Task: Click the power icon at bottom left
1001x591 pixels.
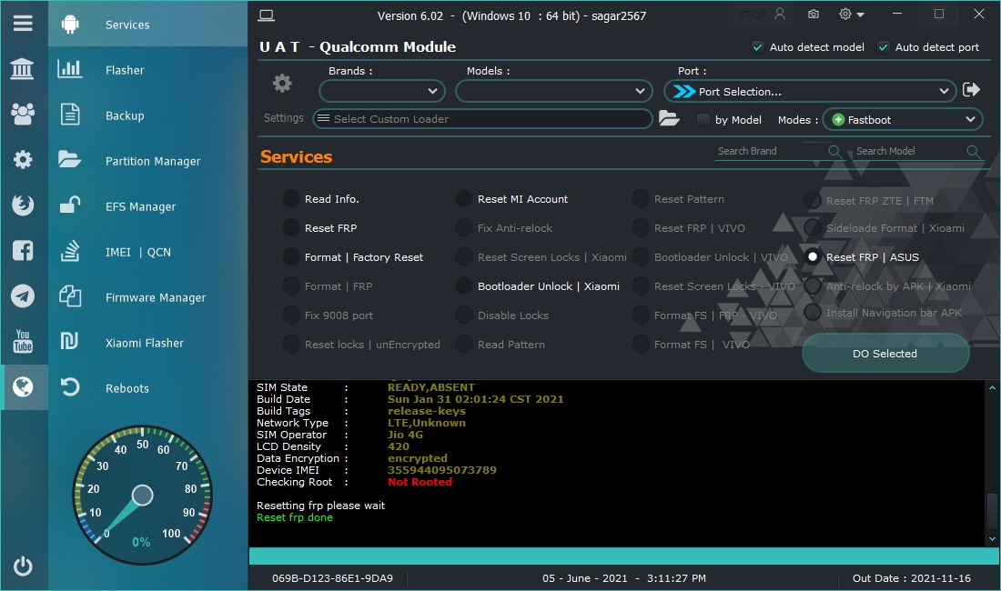Action: point(23,566)
